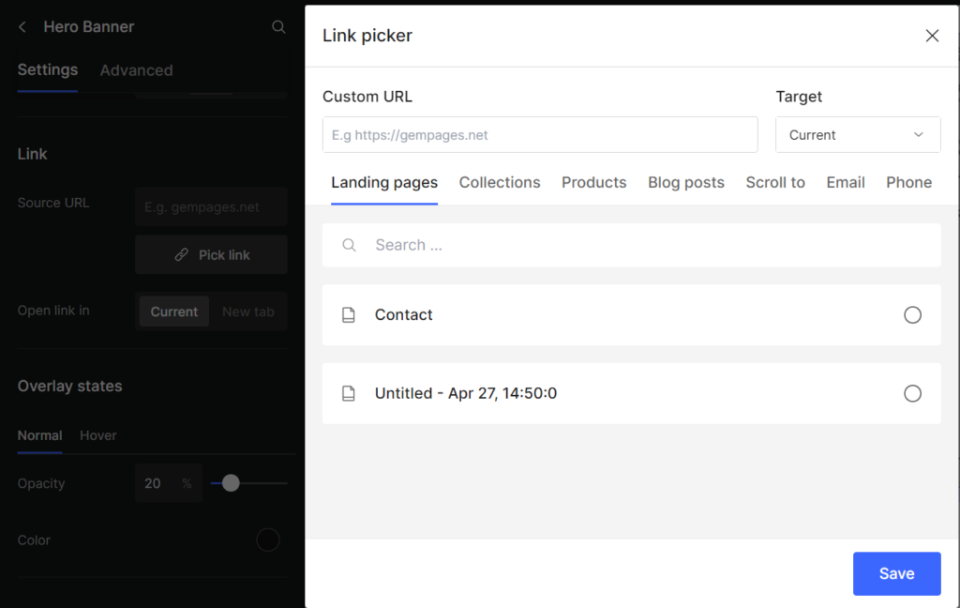
Task: Focus the Custom URL input field
Action: click(x=540, y=135)
